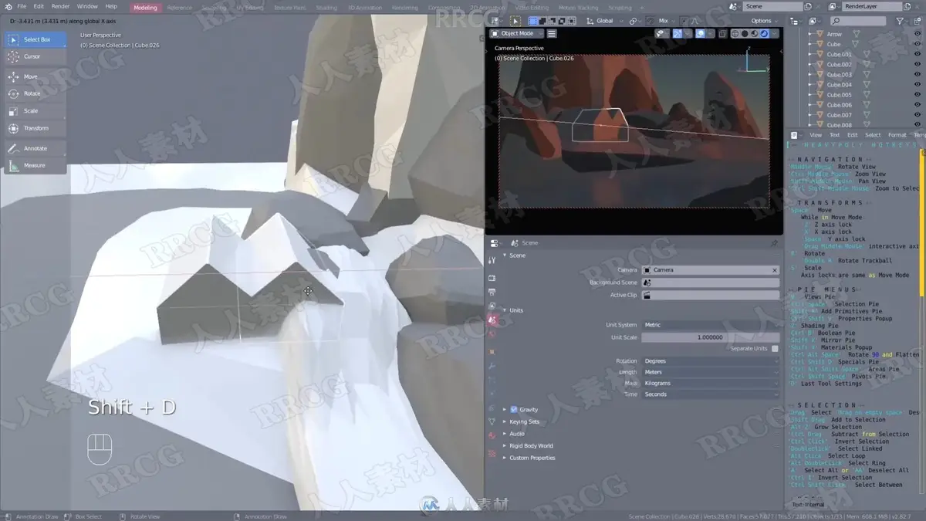Hide Cube.004 in Outliner
Viewport: 926px width, 521px height.
[918, 84]
